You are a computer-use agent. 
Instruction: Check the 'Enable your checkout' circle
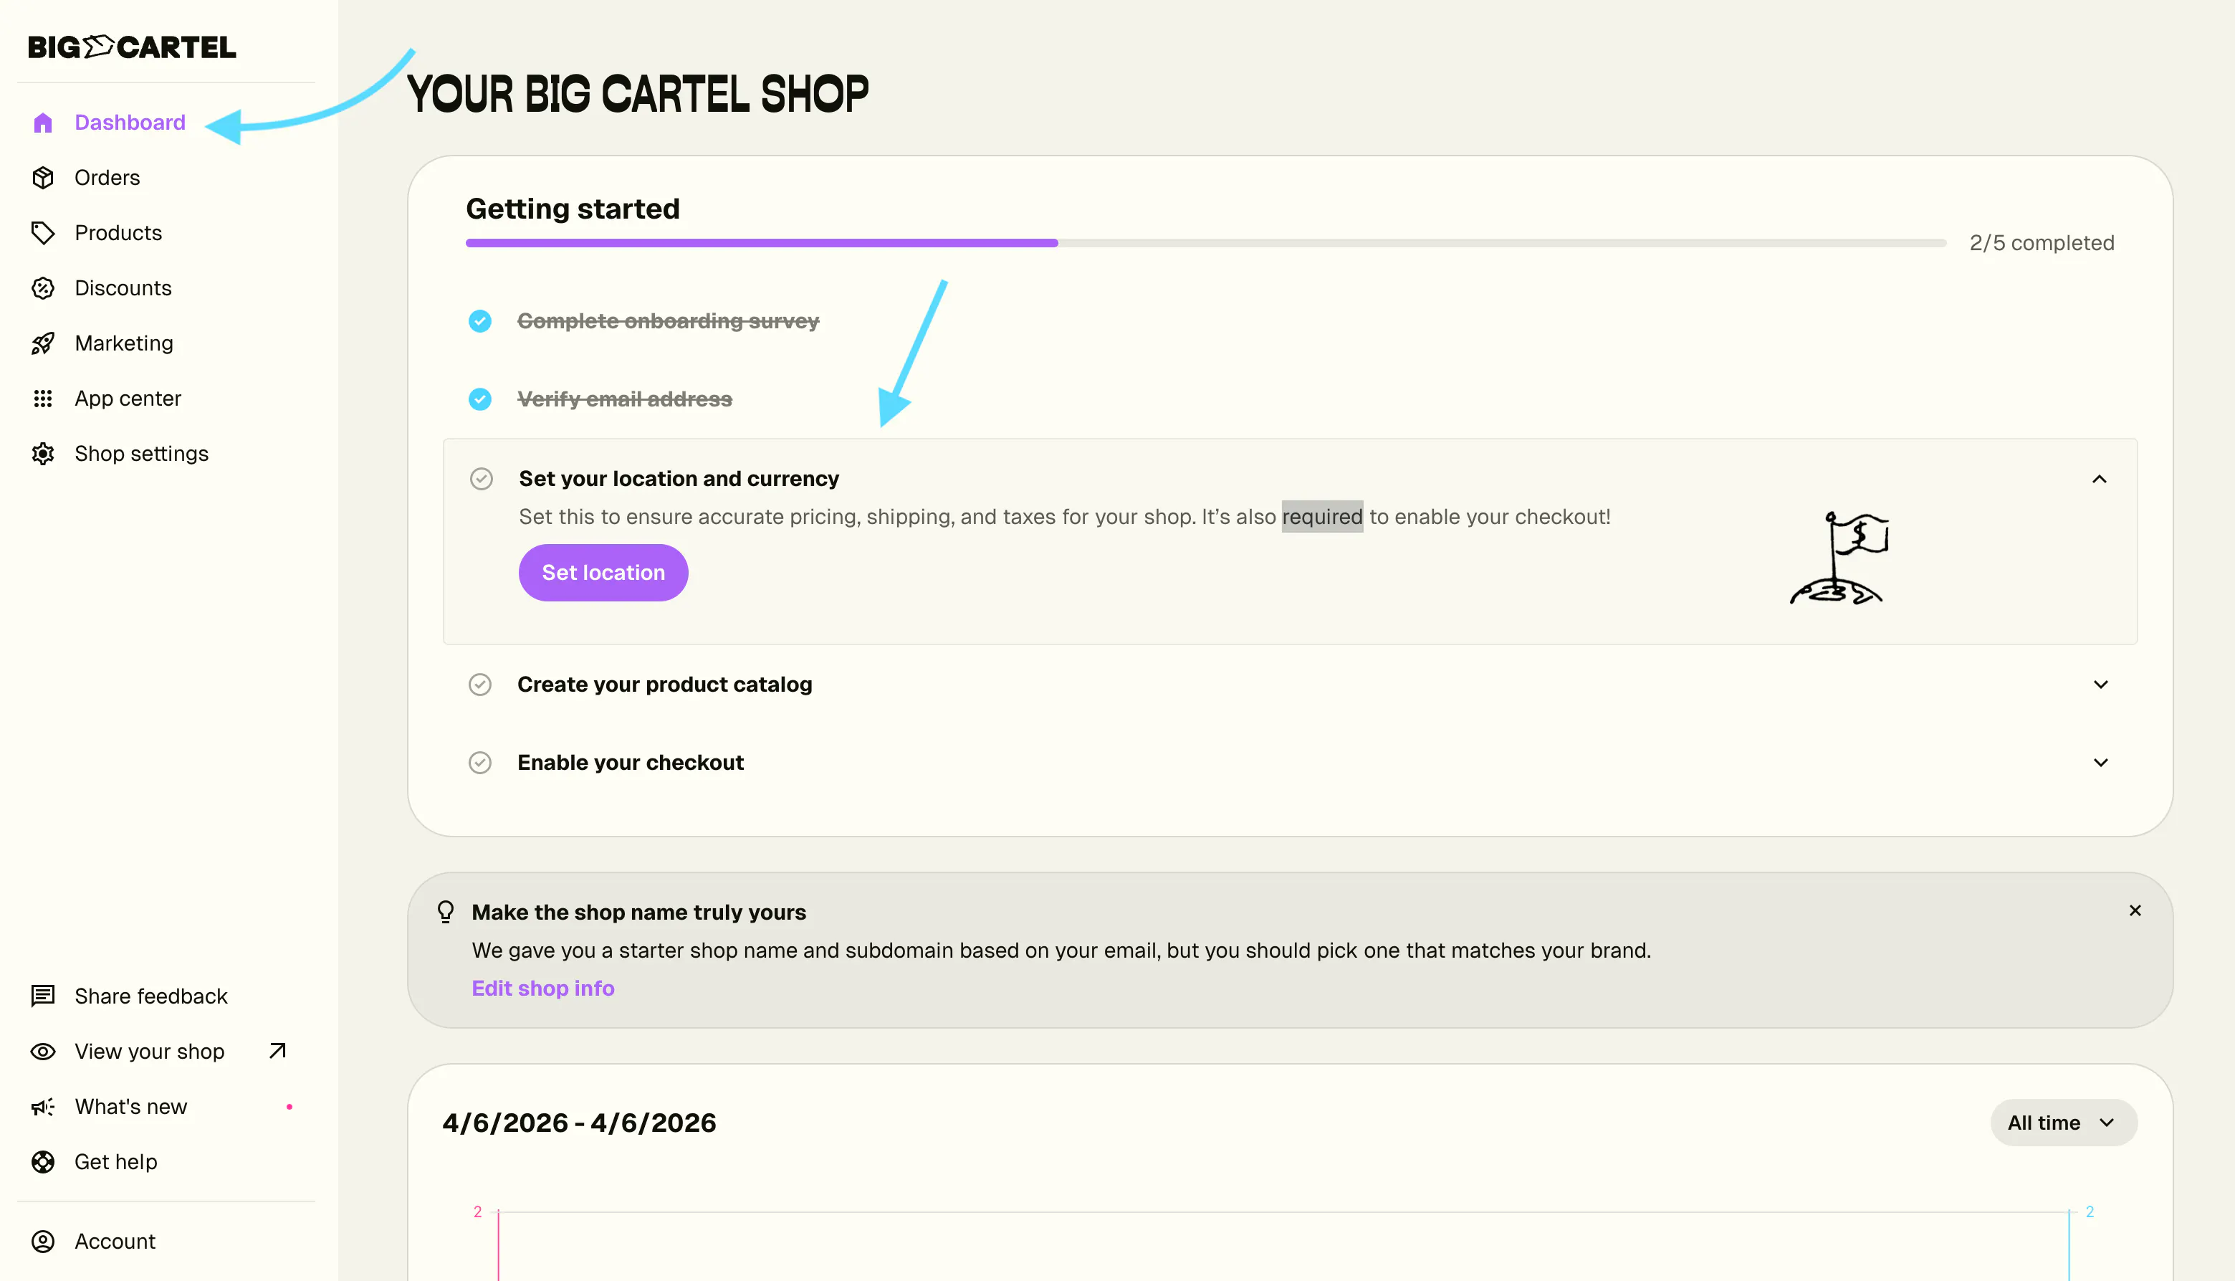pyautogui.click(x=480, y=763)
